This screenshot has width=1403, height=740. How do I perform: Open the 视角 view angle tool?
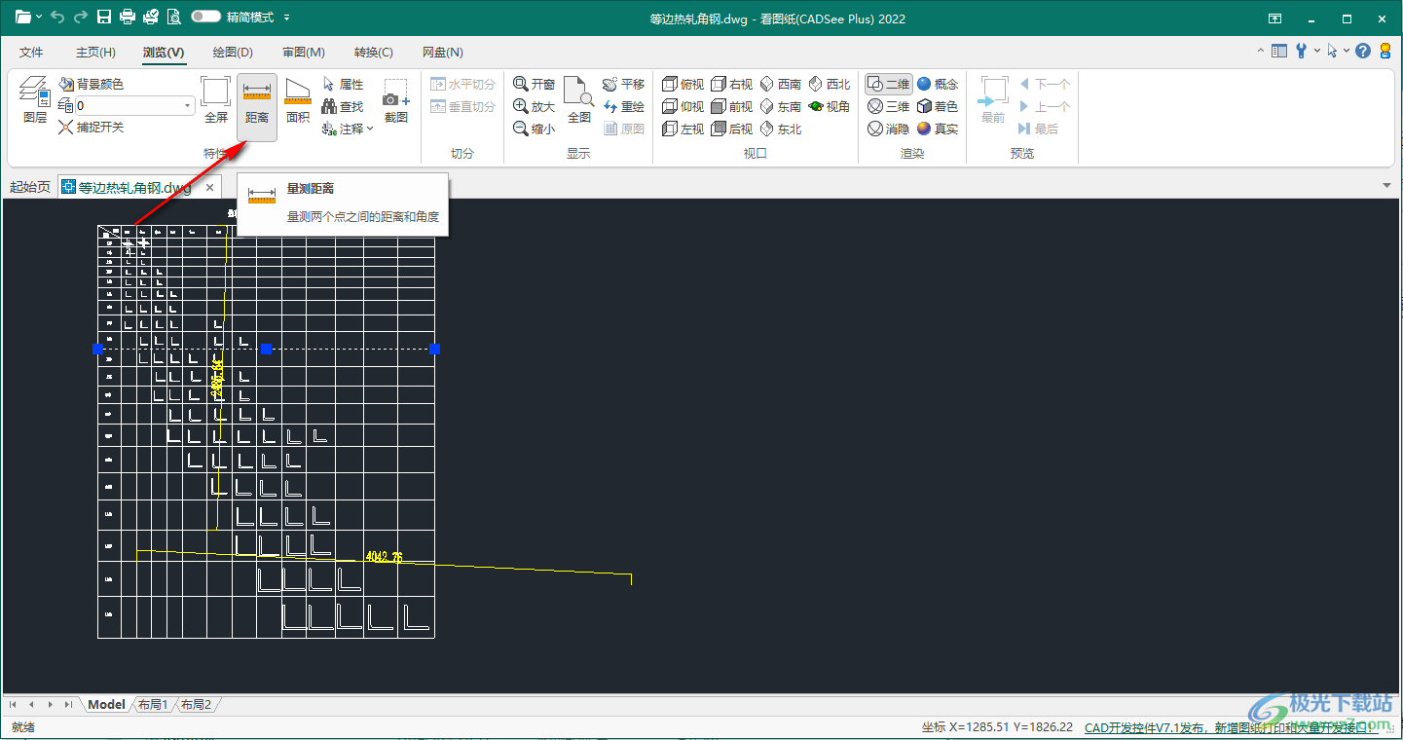pyautogui.click(x=830, y=107)
